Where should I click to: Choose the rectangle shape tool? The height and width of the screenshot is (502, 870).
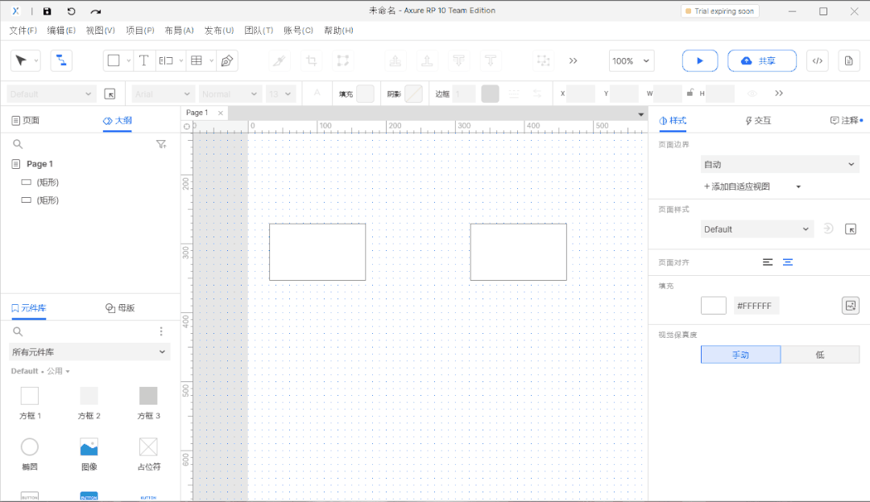114,60
